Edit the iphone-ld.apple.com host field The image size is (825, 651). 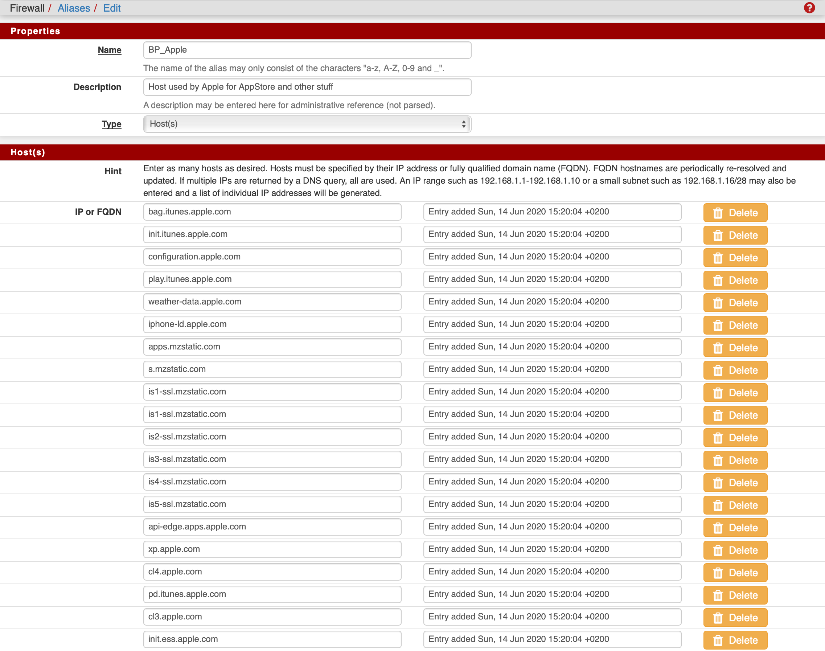272,324
